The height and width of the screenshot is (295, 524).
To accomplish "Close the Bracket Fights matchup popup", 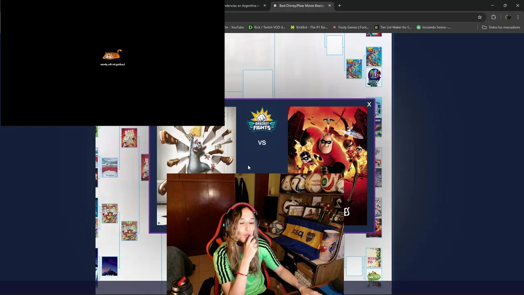I will tap(369, 104).
